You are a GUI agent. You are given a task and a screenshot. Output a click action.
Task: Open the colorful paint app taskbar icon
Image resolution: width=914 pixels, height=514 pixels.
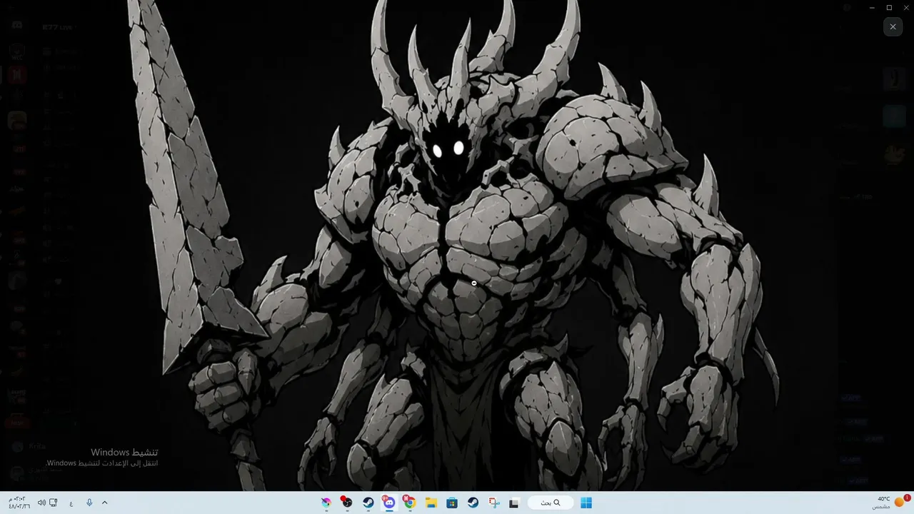click(326, 503)
